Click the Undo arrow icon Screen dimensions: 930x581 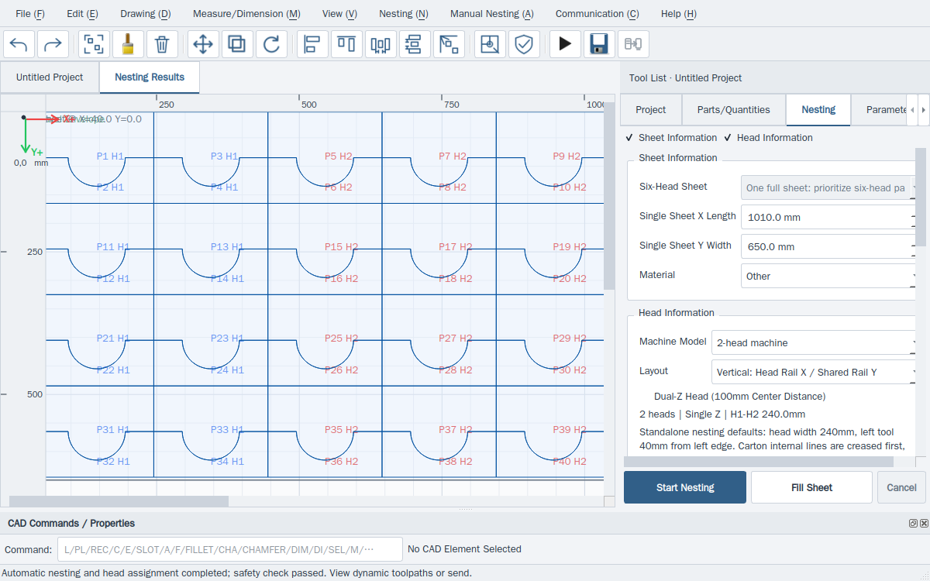tap(19, 44)
